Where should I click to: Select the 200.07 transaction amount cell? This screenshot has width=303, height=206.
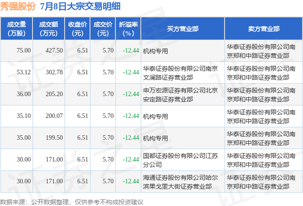pyautogui.click(x=49, y=116)
